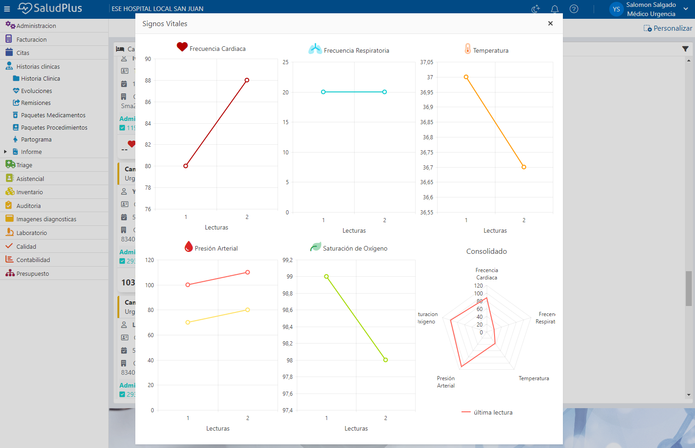Click the YS user avatar
Image resolution: width=695 pixels, height=448 pixels.
click(x=616, y=9)
